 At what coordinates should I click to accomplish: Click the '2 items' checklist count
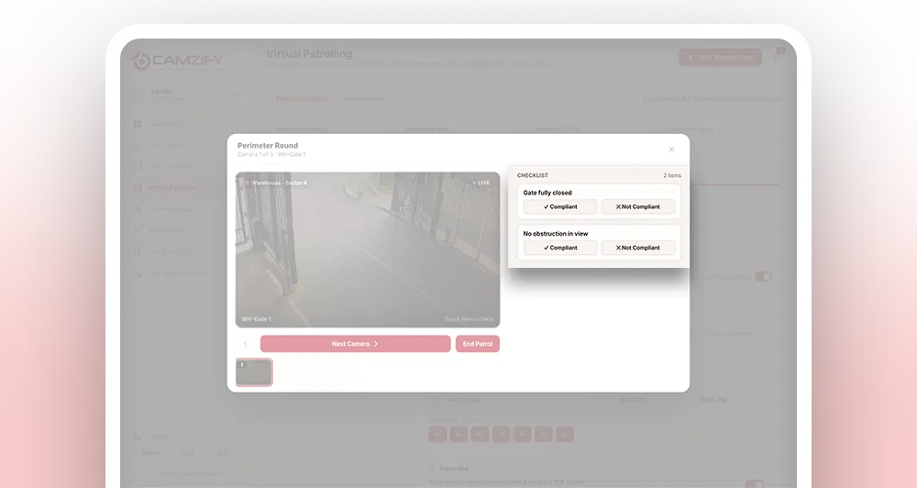(672, 175)
